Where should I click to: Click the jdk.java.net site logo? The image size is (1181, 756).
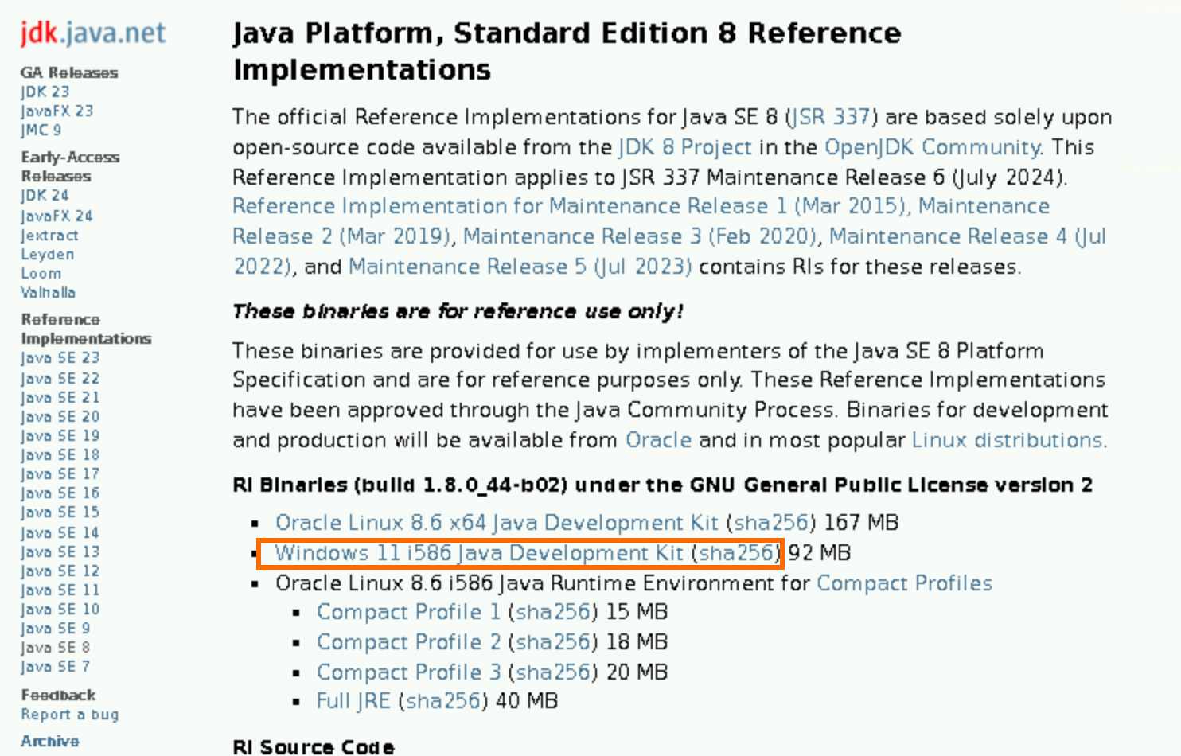[x=92, y=33]
